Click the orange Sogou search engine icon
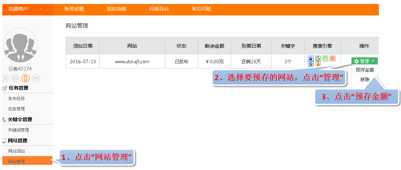 coord(332,58)
